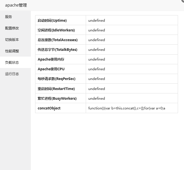Click Apache使用内存 label cell

point(61,59)
